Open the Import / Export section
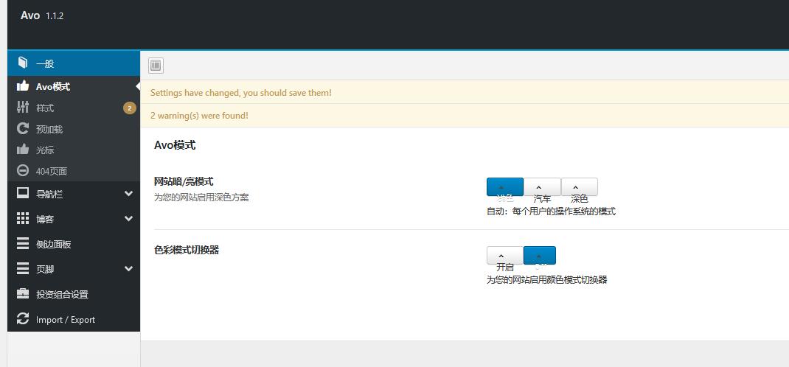The height and width of the screenshot is (367, 789). 74,319
